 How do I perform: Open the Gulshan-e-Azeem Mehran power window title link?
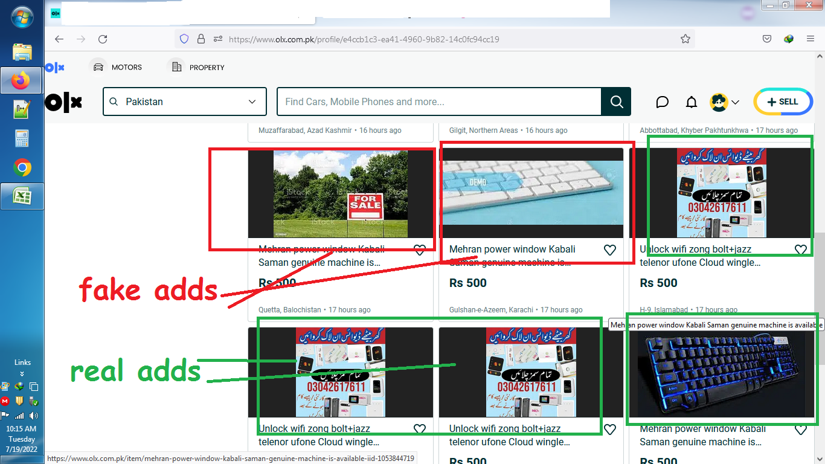512,256
